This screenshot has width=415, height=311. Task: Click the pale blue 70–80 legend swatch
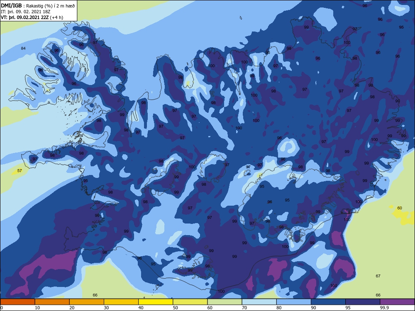(x=259, y=302)
